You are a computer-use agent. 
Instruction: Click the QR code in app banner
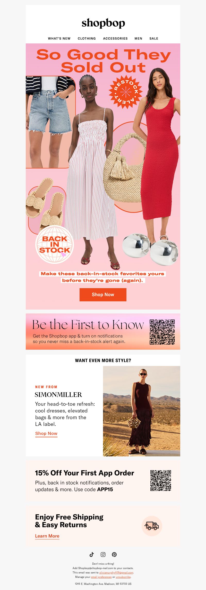[162, 332]
